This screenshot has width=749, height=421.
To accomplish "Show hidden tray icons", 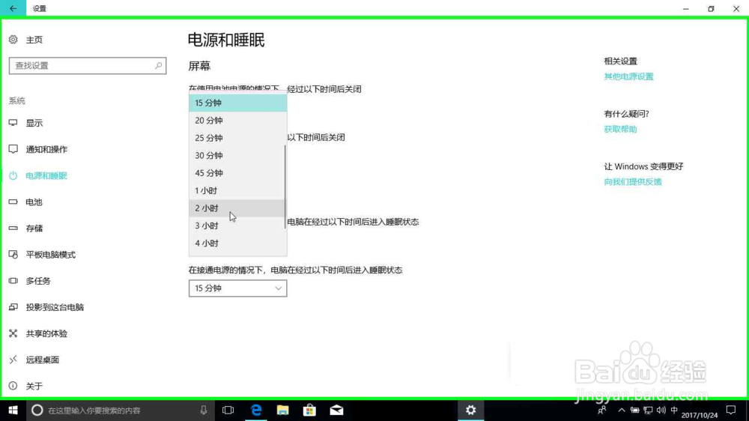I will 622,411.
